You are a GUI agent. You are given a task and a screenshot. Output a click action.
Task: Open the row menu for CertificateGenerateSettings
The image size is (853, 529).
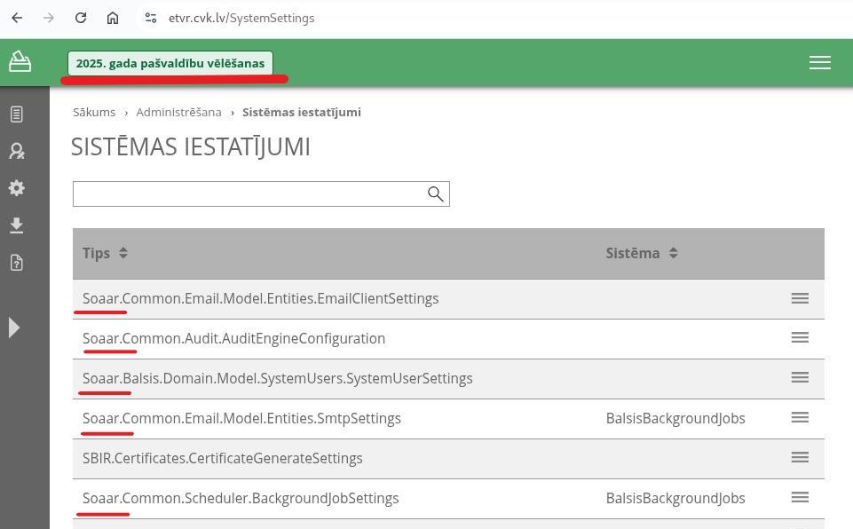[800, 457]
